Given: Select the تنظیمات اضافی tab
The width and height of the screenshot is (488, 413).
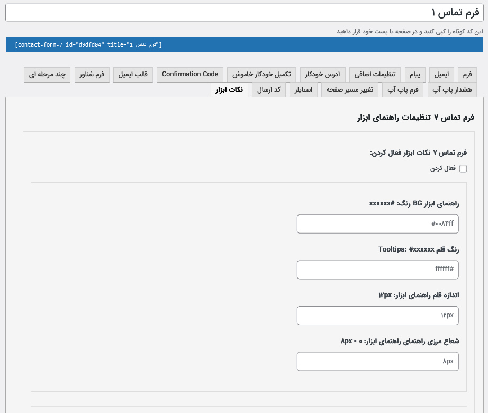Looking at the screenshot, I should [x=375, y=75].
